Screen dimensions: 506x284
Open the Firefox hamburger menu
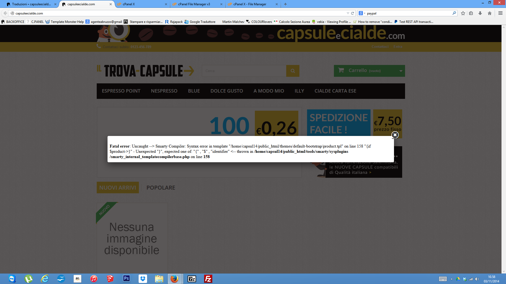coord(500,13)
